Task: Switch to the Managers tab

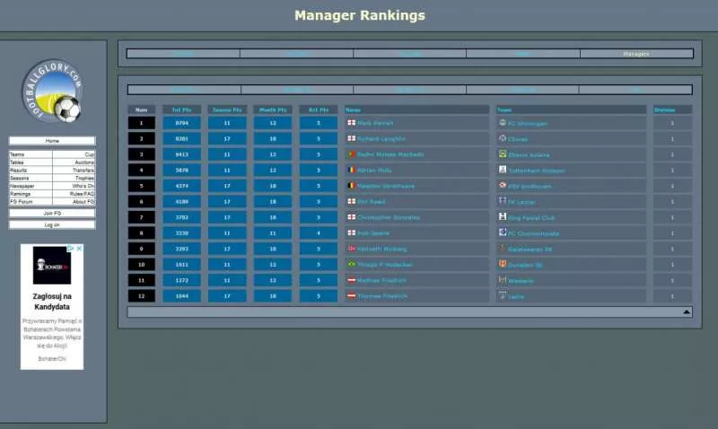Action: pos(635,54)
